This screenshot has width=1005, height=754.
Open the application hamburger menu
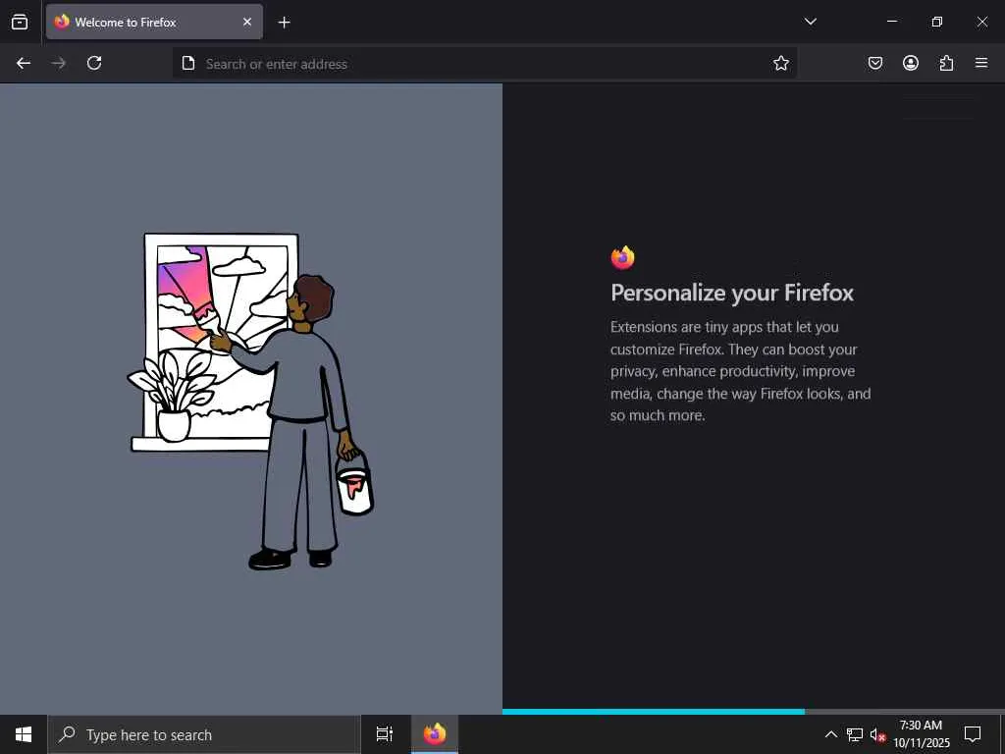[981, 63]
